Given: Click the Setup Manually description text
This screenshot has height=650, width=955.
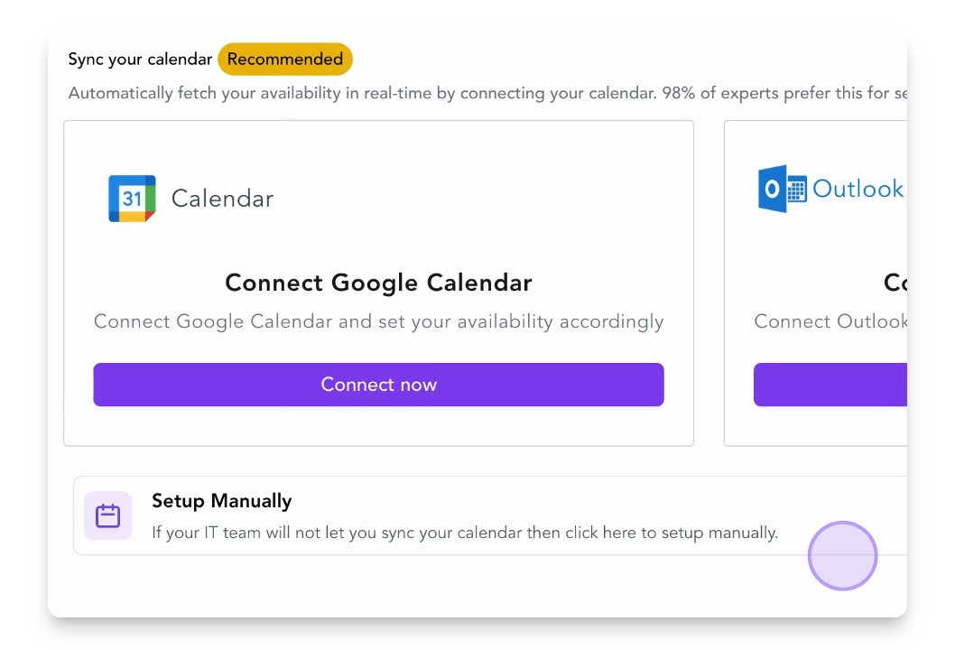Looking at the screenshot, I should tap(464, 533).
